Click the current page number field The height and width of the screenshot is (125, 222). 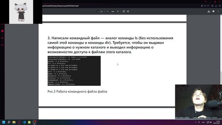(98, 11)
